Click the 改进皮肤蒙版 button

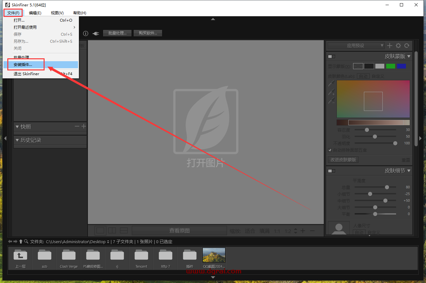(343, 160)
